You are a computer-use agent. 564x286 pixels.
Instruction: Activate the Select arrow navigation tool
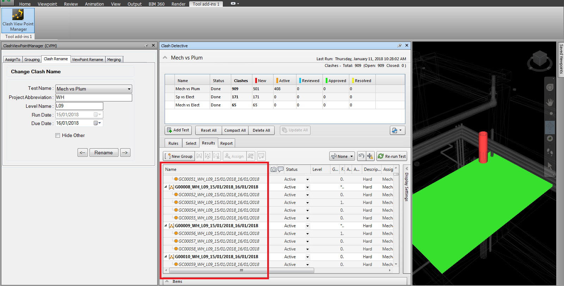(x=550, y=166)
